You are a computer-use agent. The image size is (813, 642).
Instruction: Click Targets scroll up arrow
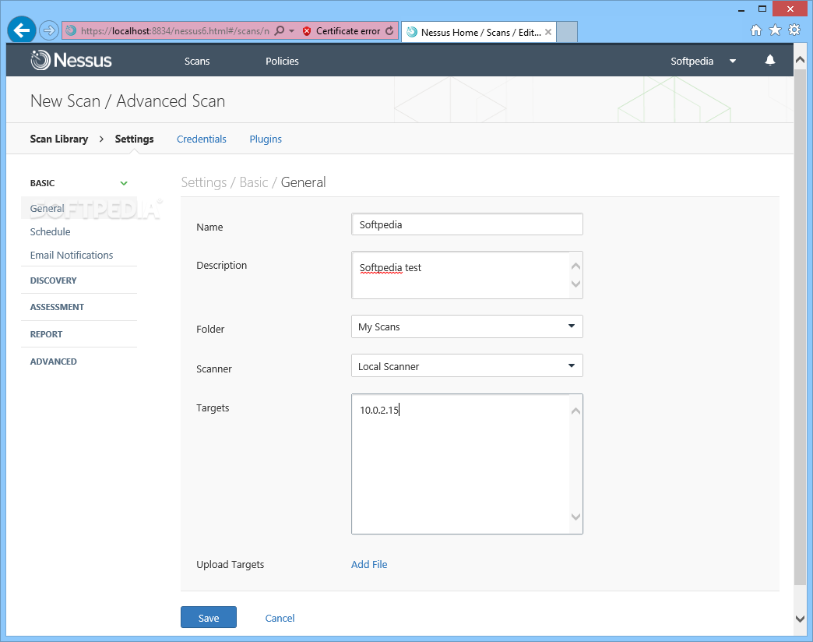(575, 411)
